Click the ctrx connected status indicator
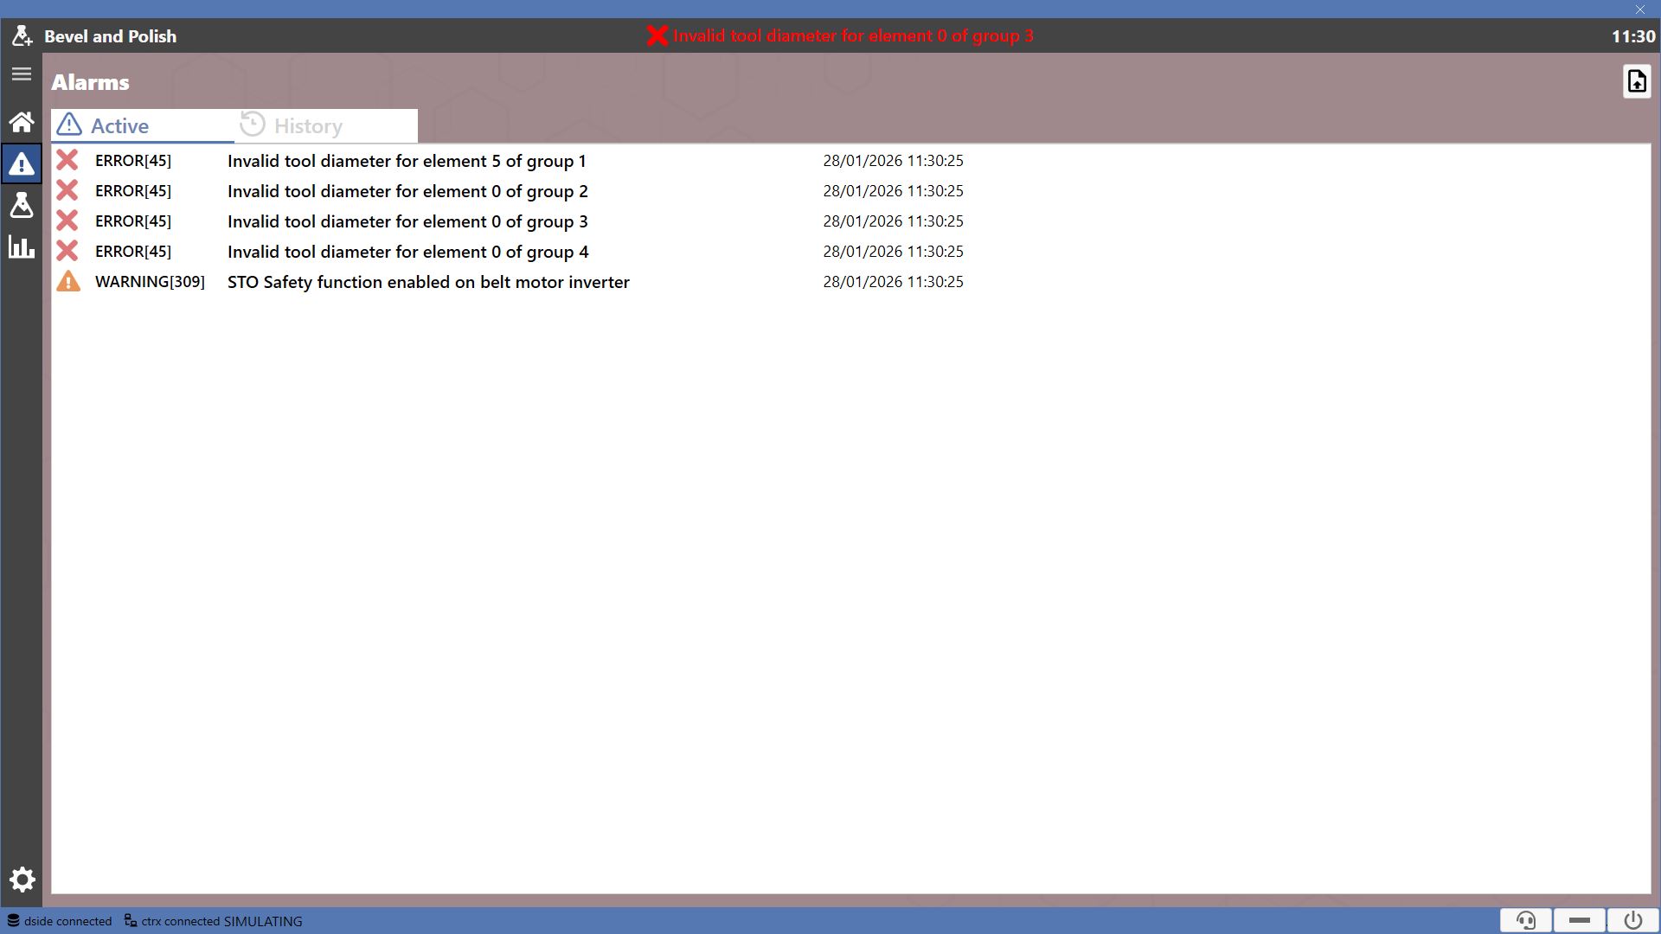The width and height of the screenshot is (1661, 934). tap(213, 921)
